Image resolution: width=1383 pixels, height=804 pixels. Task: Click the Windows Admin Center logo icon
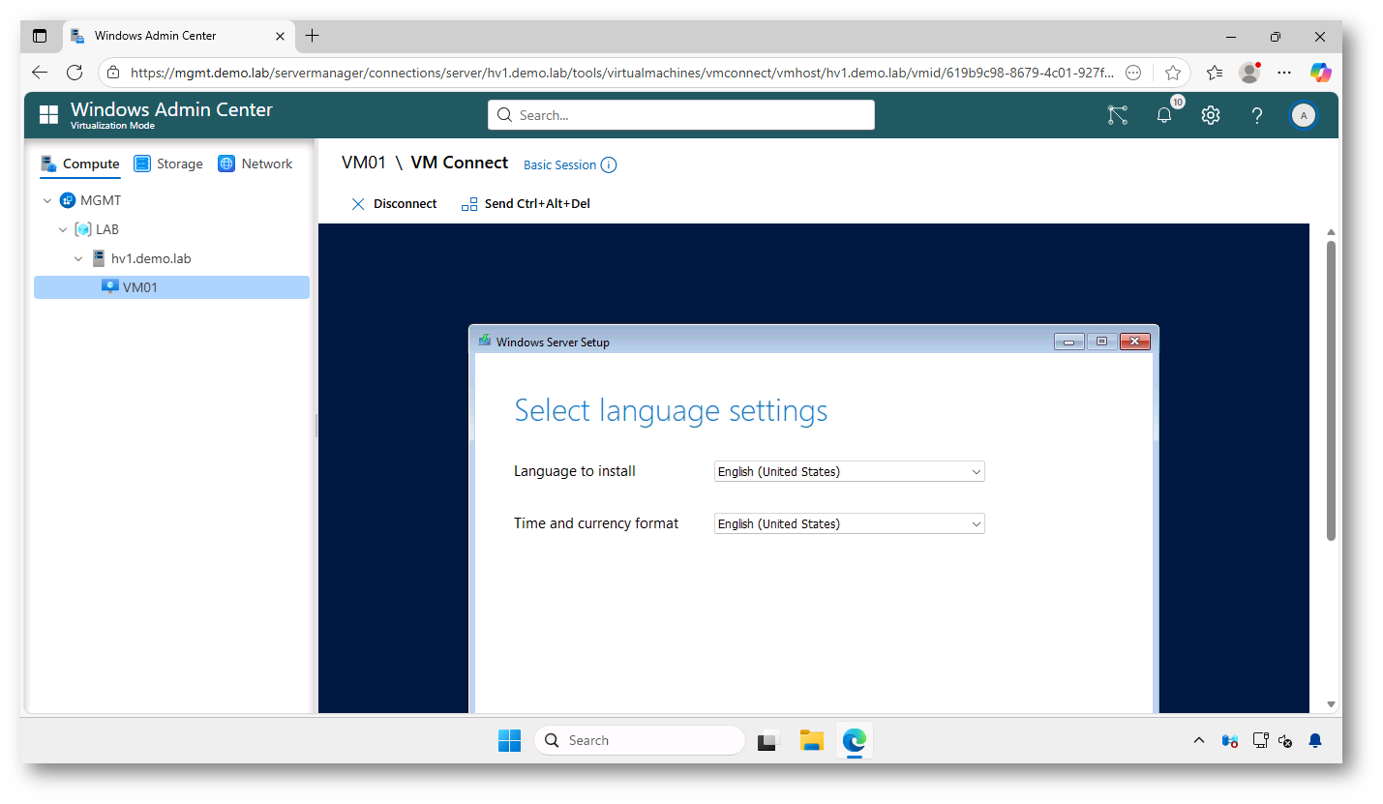(48, 115)
